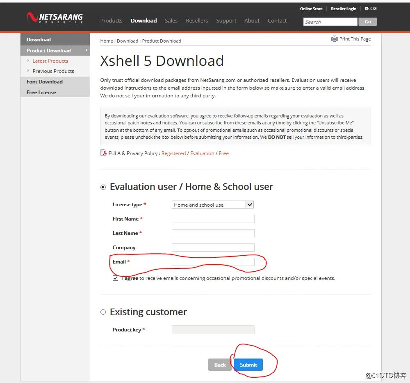The width and height of the screenshot is (410, 383).
Task: Click the Back button
Action: (220, 365)
